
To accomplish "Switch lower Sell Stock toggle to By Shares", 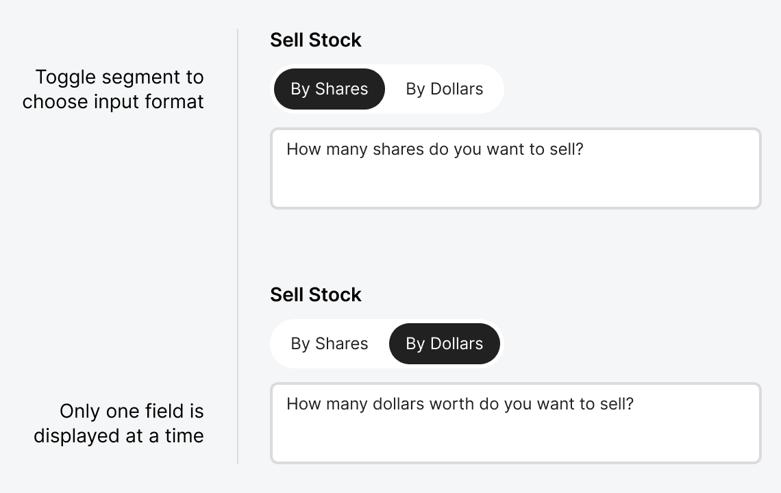I will (x=330, y=344).
